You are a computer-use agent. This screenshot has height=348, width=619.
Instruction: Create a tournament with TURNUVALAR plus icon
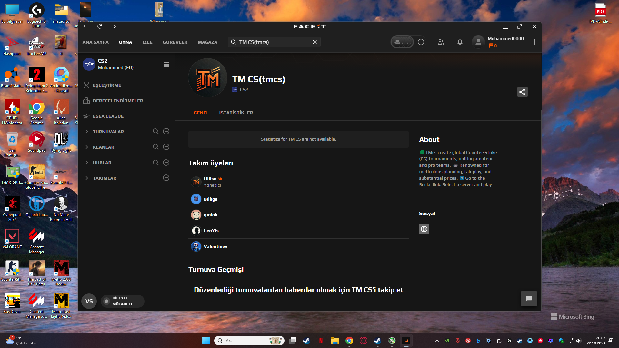point(166,131)
